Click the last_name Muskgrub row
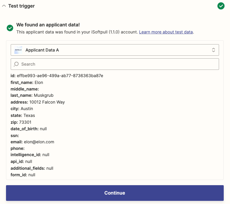 [32, 95]
